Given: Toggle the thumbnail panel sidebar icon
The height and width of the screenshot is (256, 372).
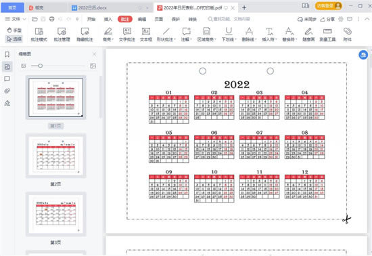Looking at the screenshot, I should pos(7,67).
